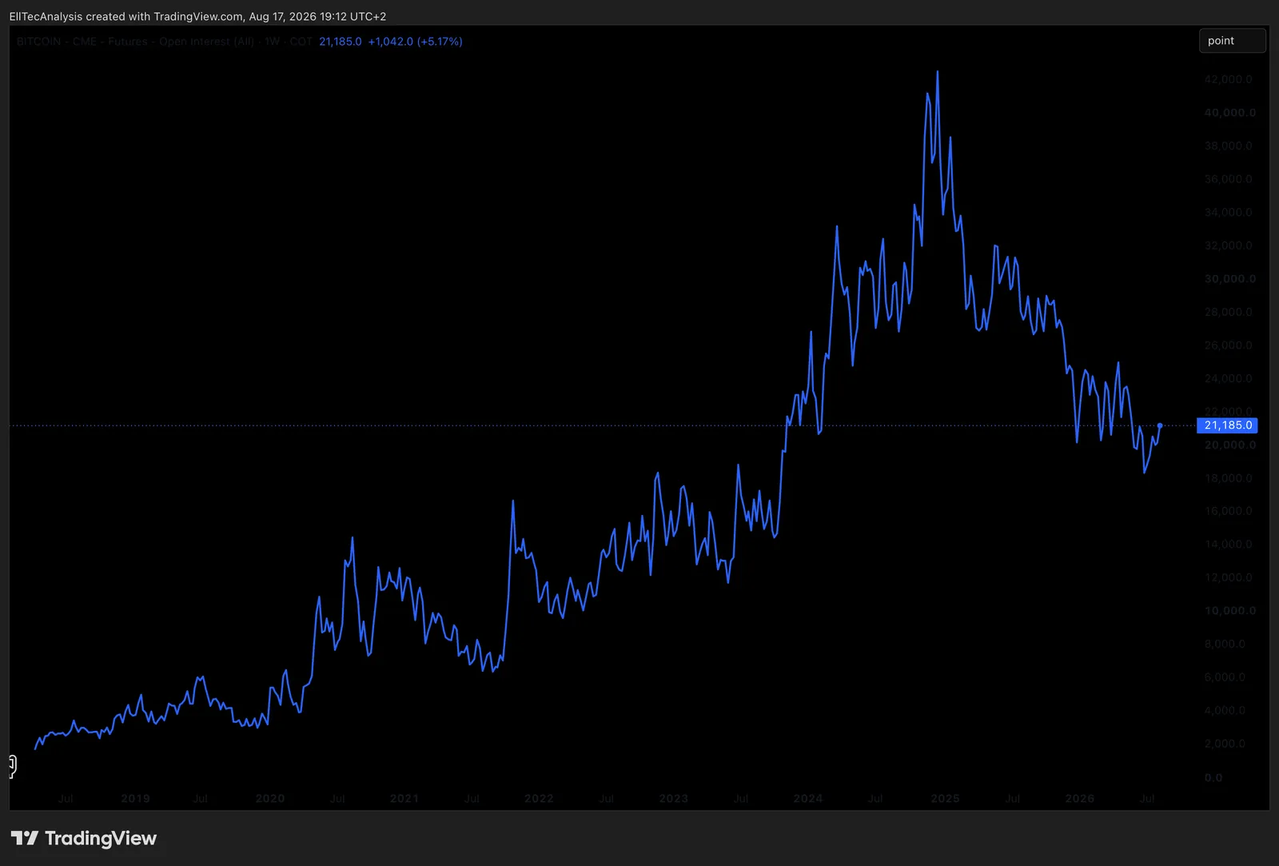Select the BITCOIN CME Futures Open Interest legend title
This screenshot has height=866, width=1279.
165,42
